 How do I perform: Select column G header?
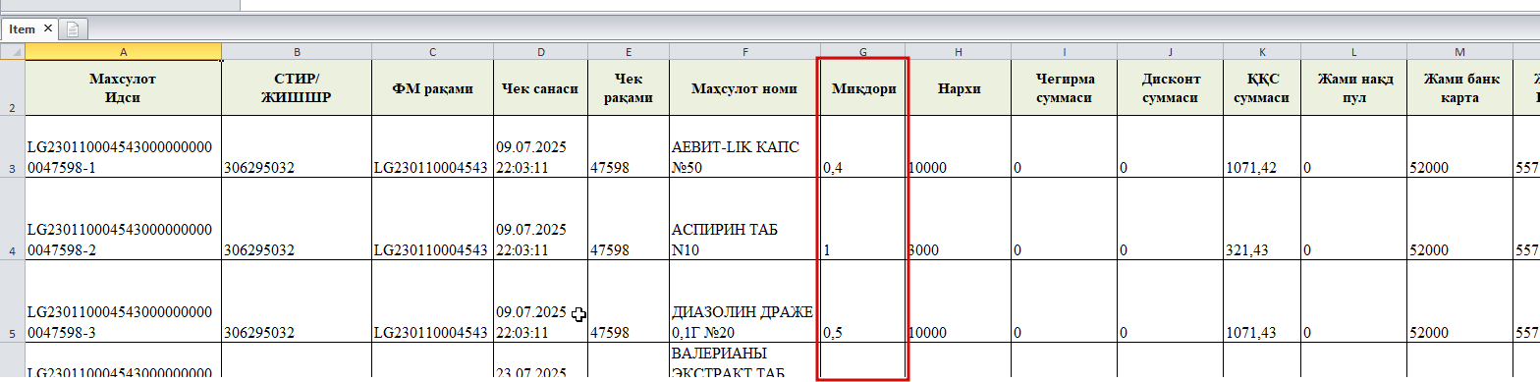(862, 51)
